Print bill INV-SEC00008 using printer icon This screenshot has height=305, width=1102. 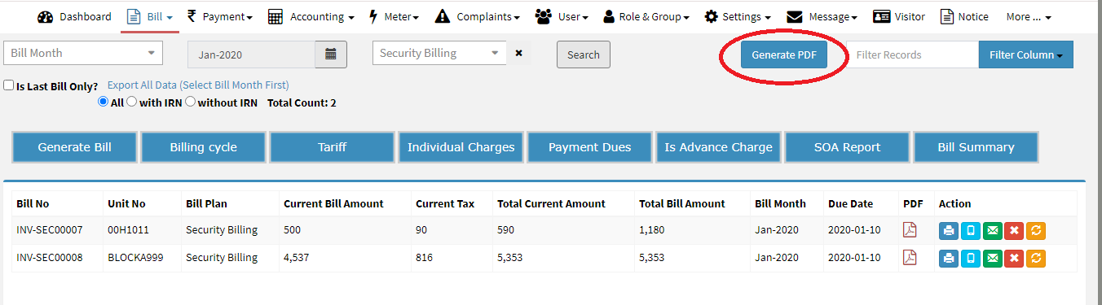948,259
